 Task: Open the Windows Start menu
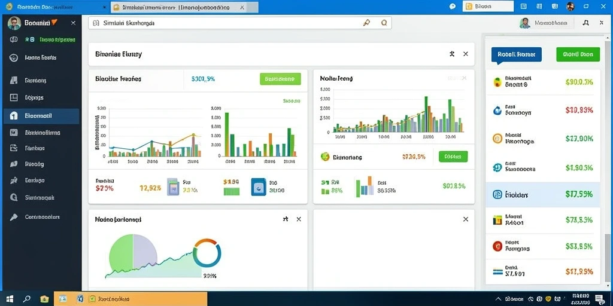(x=10, y=299)
